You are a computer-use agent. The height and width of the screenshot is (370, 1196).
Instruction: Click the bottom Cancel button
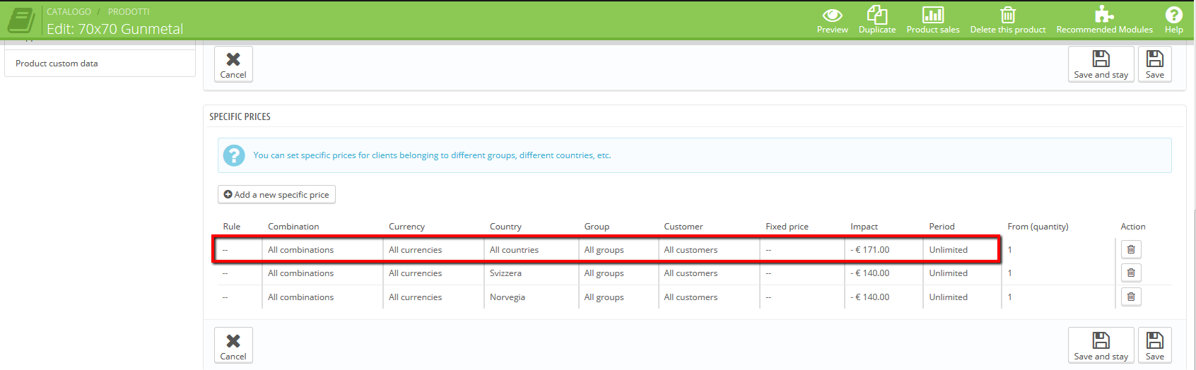coord(233,345)
